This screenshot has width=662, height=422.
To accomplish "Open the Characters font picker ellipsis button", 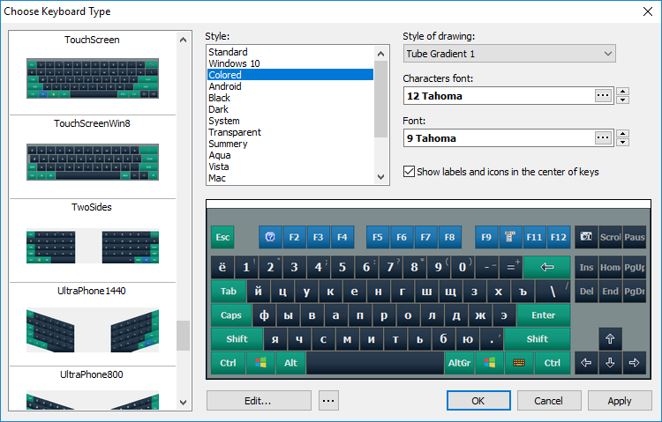I will (x=603, y=96).
